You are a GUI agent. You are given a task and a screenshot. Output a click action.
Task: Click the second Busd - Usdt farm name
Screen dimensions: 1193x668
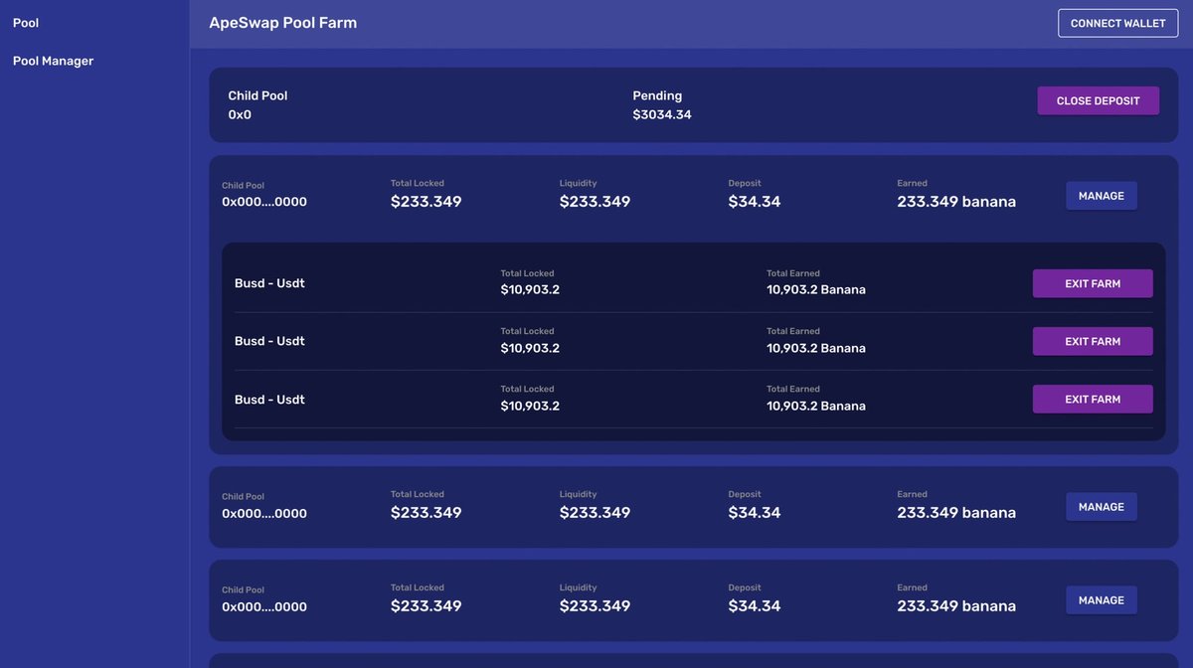pyautogui.click(x=269, y=341)
